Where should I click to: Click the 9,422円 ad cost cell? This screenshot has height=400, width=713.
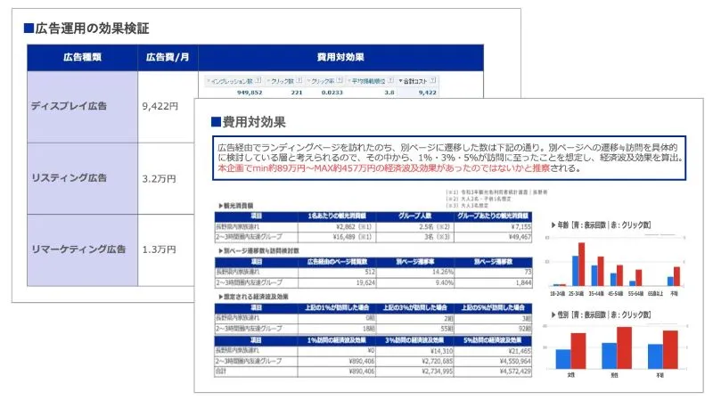click(x=160, y=106)
